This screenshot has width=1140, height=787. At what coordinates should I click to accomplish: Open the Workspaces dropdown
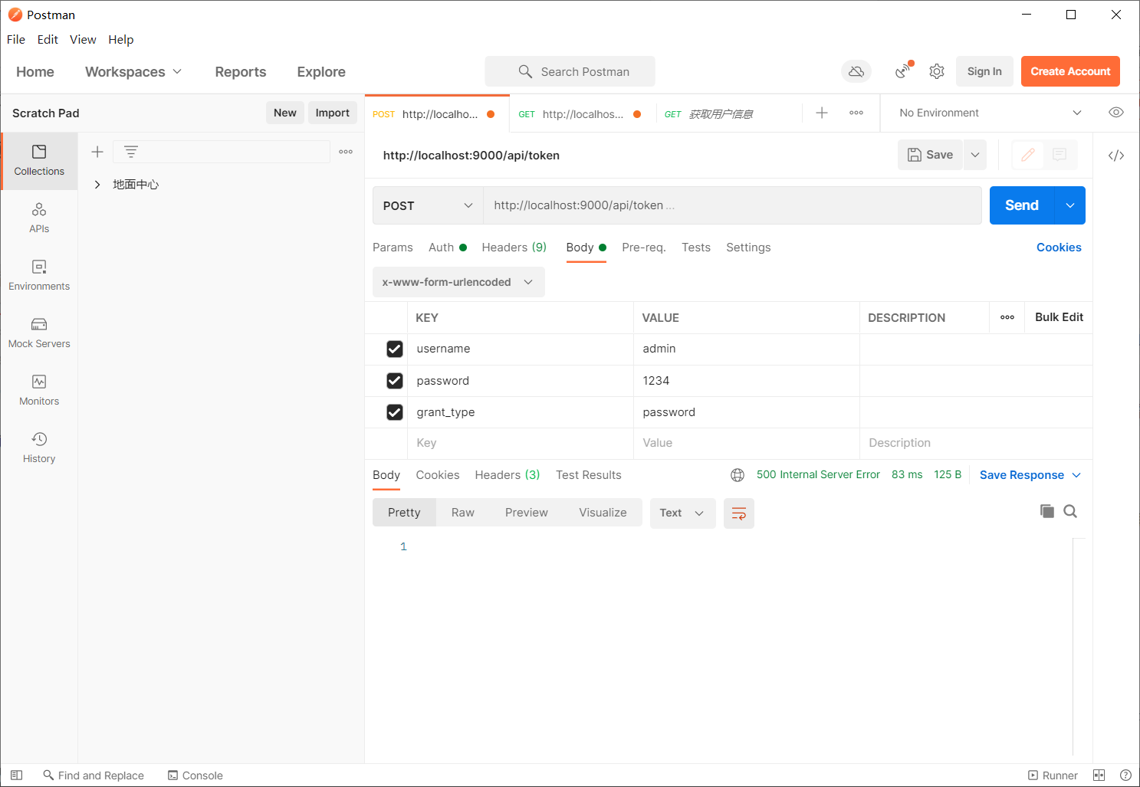(133, 72)
